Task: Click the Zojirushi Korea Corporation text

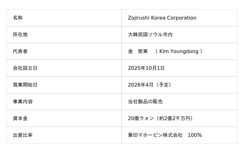Action: click(162, 18)
